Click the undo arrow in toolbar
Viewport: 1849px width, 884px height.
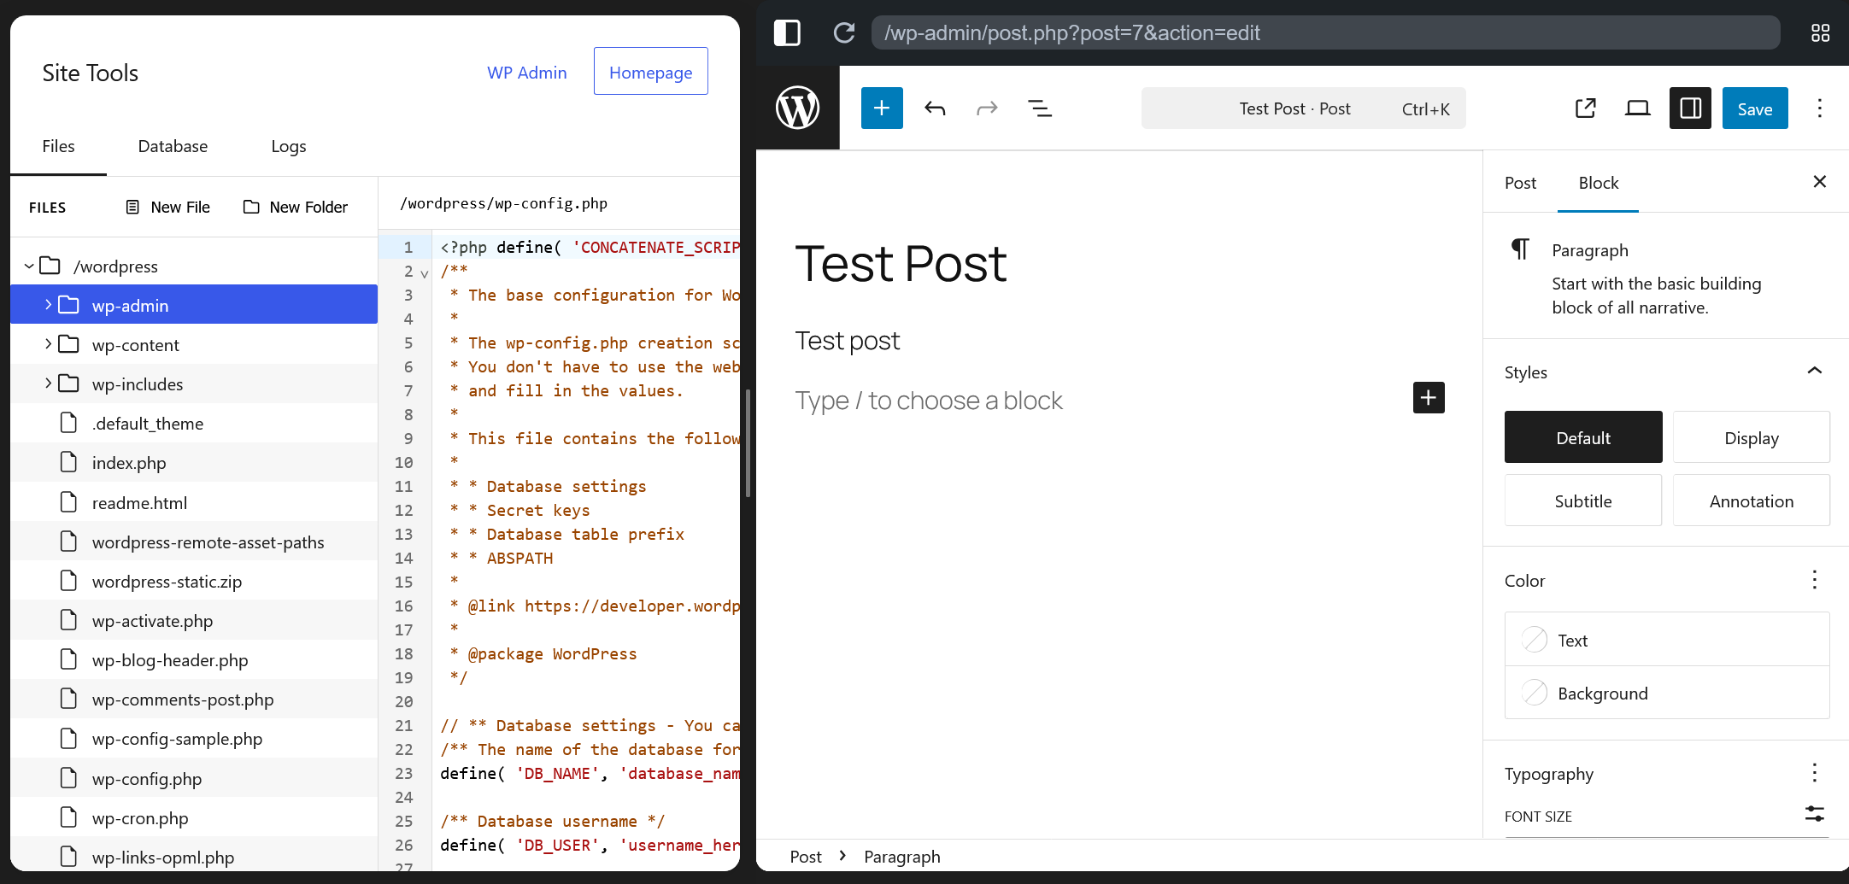[935, 108]
